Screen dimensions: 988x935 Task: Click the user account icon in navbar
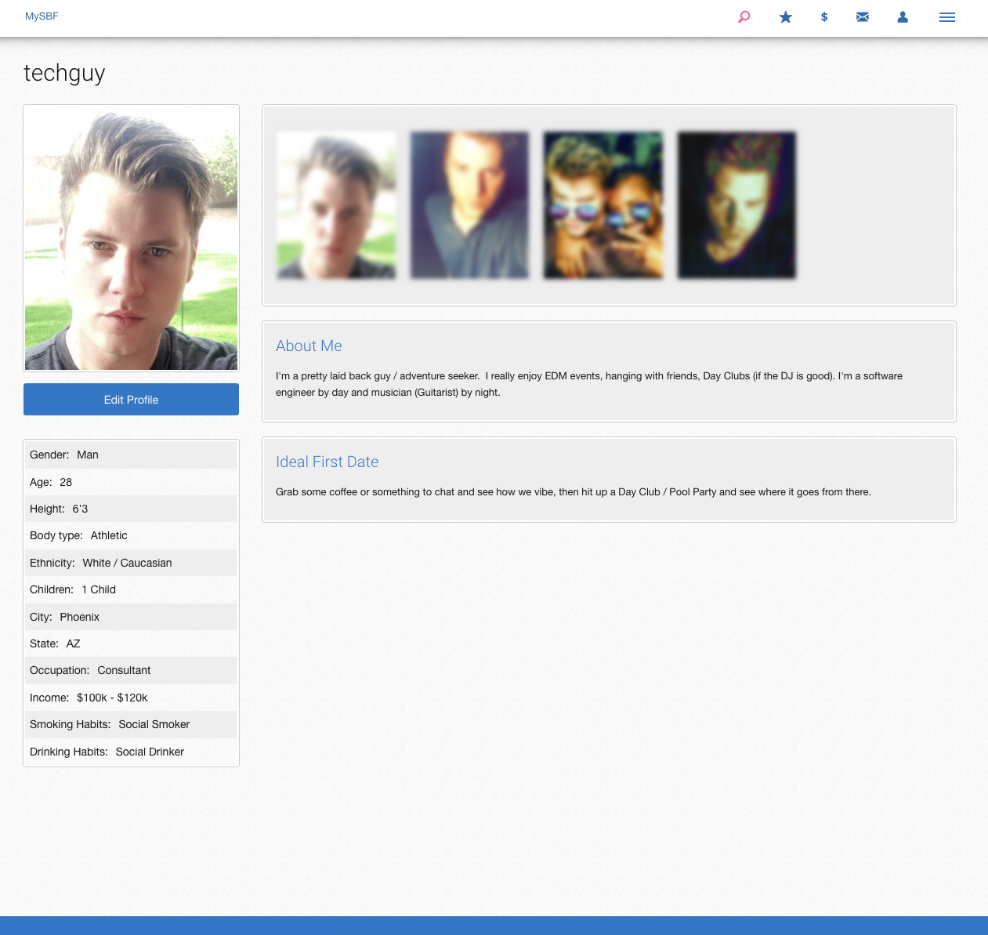coord(903,17)
